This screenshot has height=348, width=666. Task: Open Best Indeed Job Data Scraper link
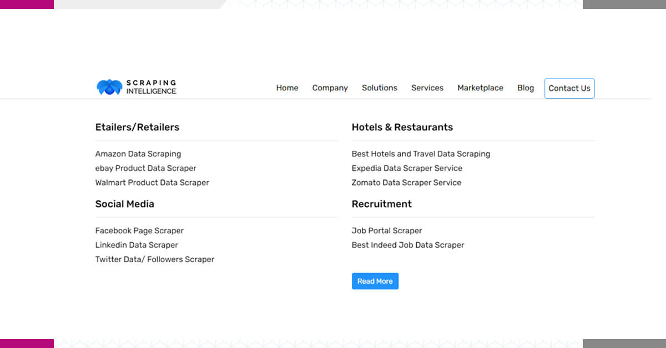click(x=408, y=245)
